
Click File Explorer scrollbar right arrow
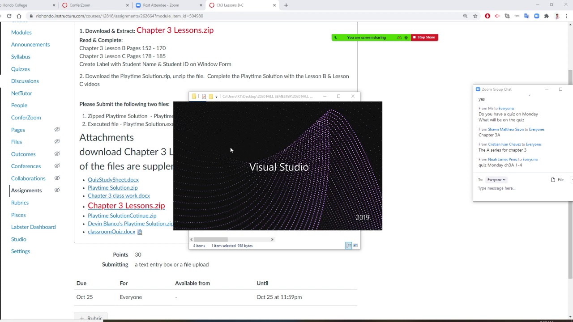[x=272, y=239]
